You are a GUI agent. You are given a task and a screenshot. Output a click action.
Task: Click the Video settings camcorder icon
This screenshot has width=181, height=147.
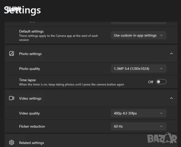(12, 98)
